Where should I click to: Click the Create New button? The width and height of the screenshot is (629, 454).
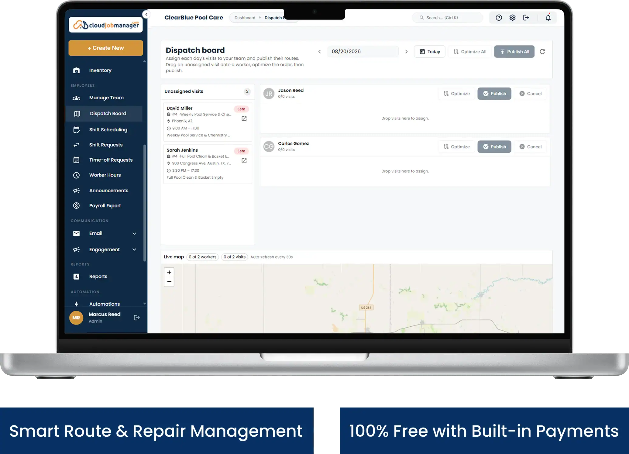pos(106,48)
